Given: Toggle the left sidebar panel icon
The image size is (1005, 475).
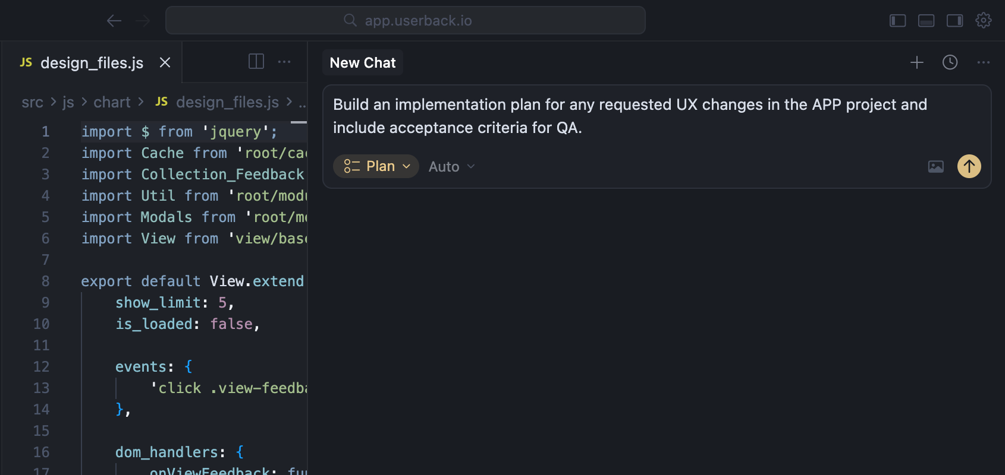Looking at the screenshot, I should click(897, 20).
